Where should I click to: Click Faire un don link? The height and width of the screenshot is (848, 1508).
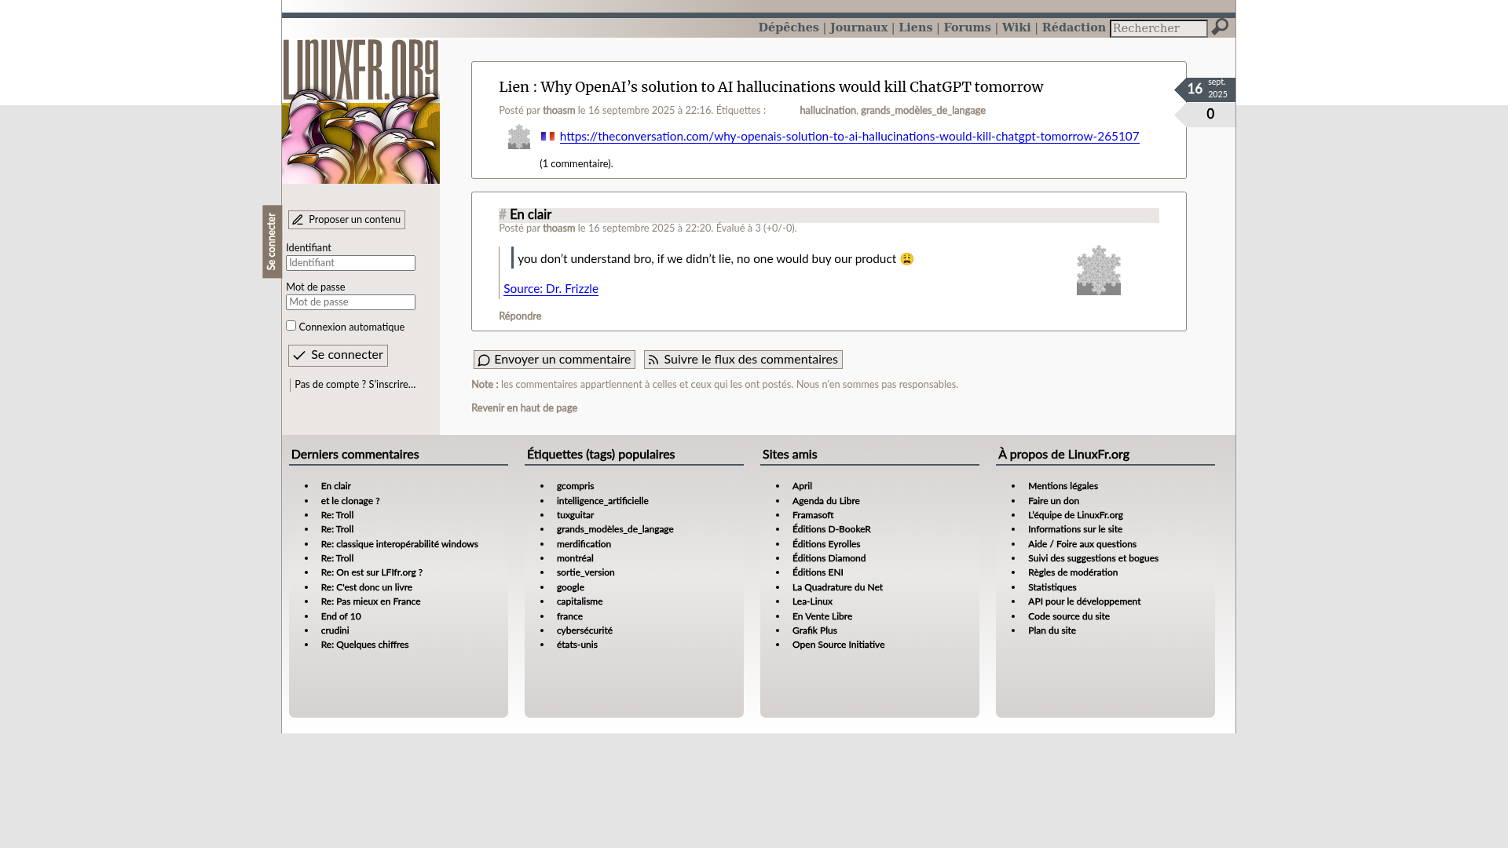click(1053, 501)
